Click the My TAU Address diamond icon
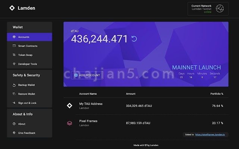 [x=69, y=105]
